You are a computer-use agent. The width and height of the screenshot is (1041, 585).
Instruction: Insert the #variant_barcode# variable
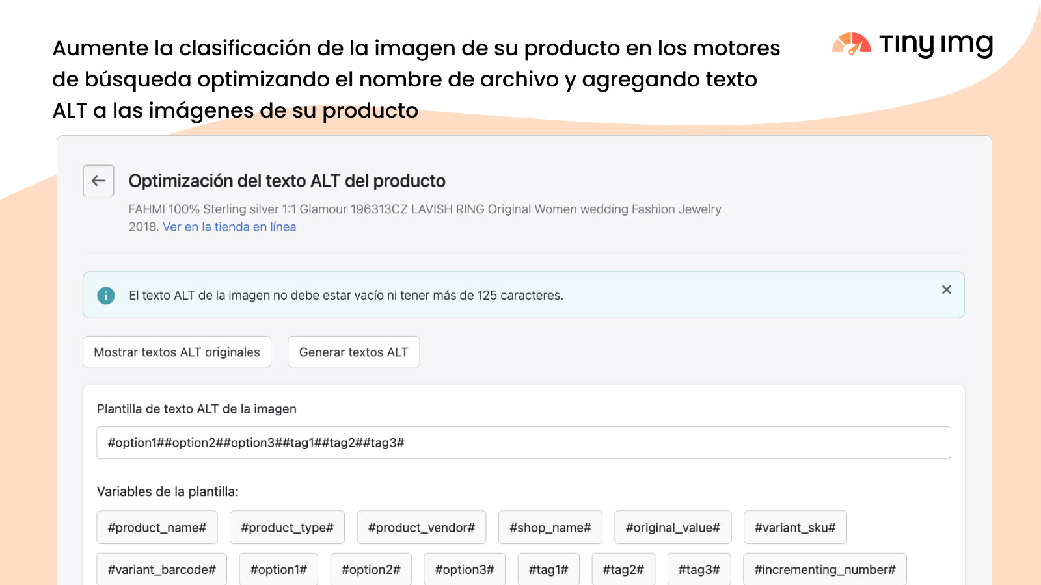[x=161, y=569]
